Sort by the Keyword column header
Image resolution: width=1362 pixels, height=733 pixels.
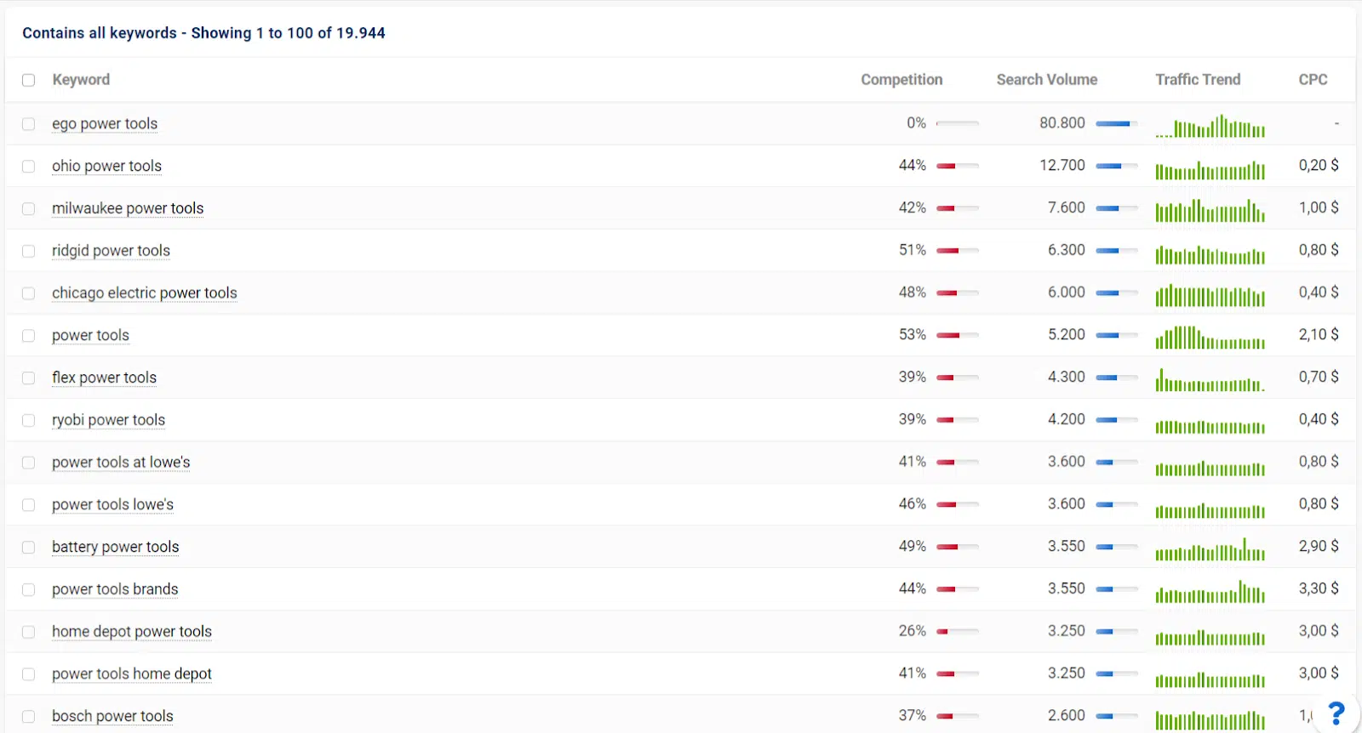(81, 80)
